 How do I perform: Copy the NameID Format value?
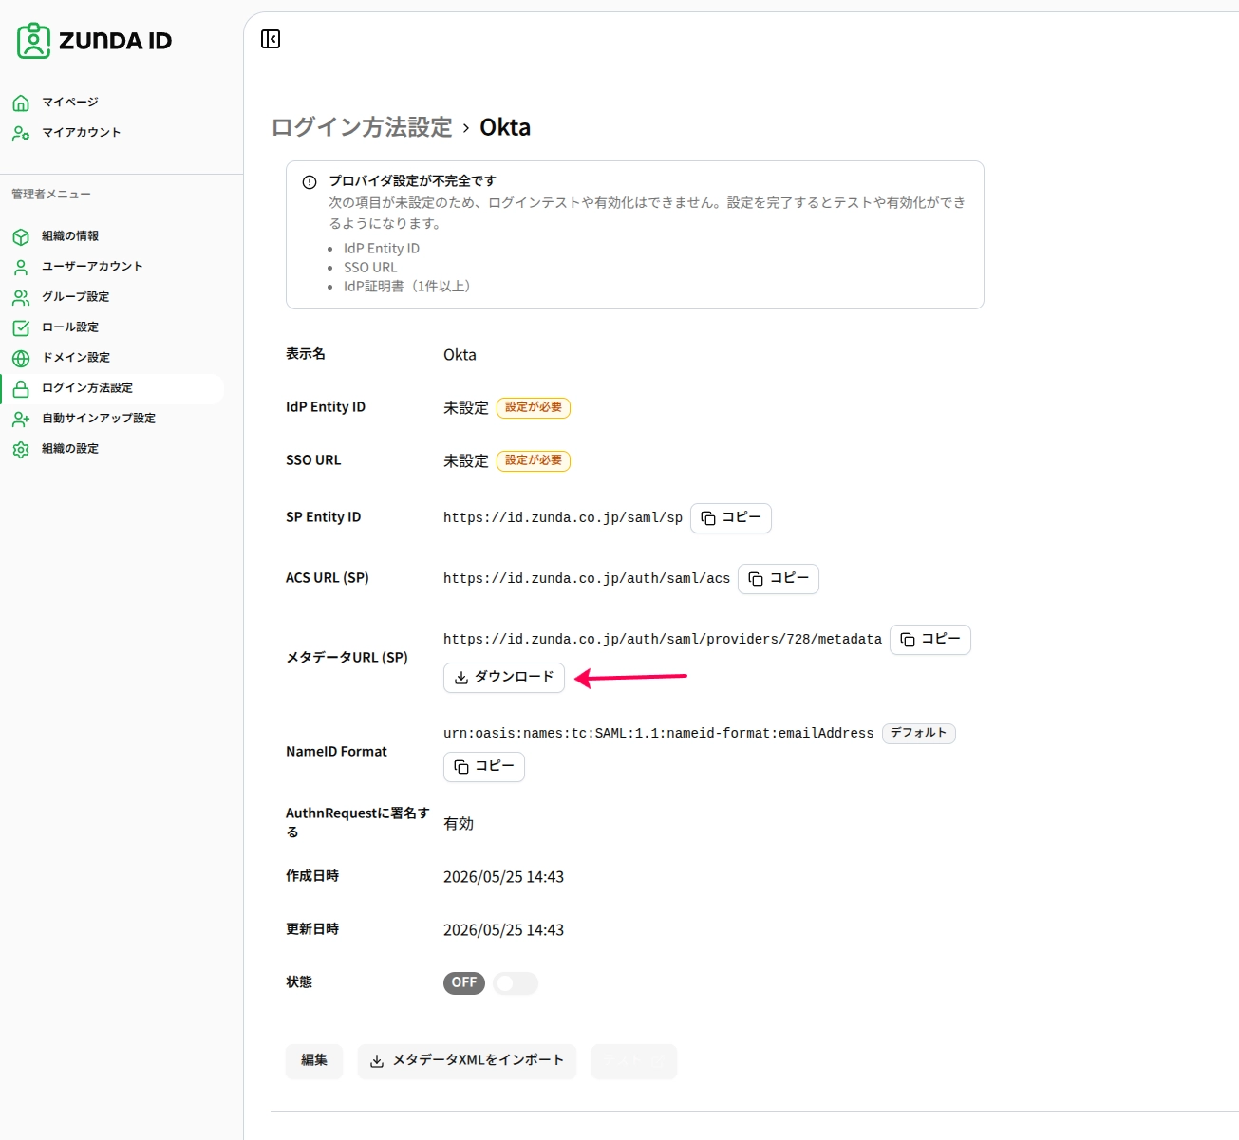[484, 767]
